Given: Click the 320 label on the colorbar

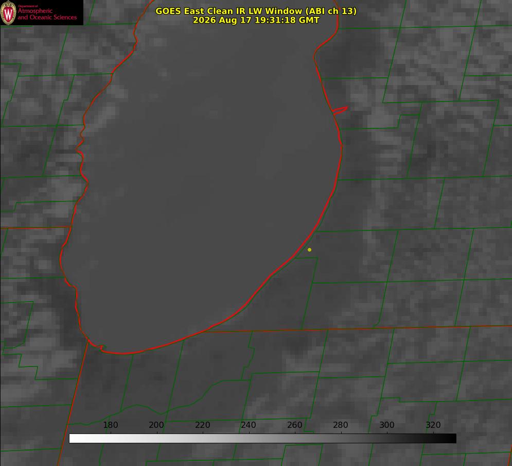Looking at the screenshot, I should [433, 425].
